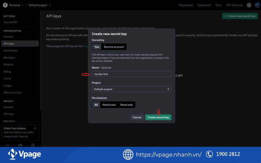Image resolution: width=261 pixels, height=163 pixels.
Task: Open Docs in top navigation
Action: (219, 5)
